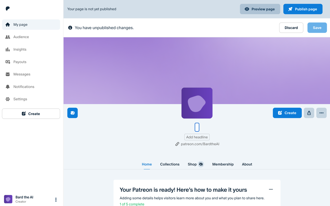The height and width of the screenshot is (206, 330).
Task: Click the purple cover banner image
Action: [197, 71]
